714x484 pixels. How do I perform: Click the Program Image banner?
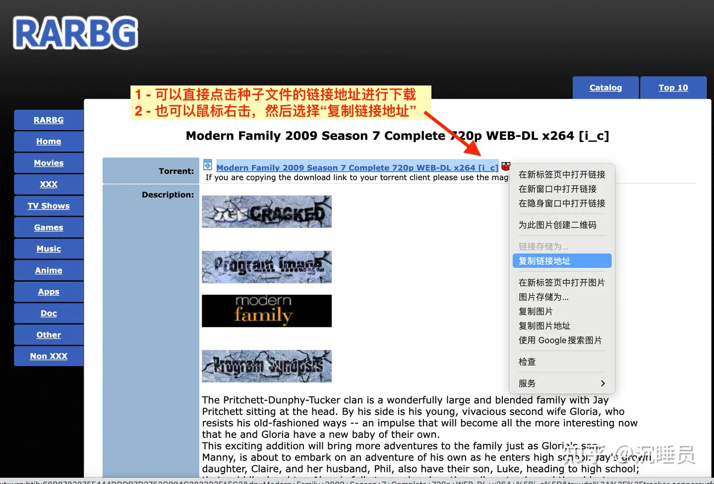point(267,267)
